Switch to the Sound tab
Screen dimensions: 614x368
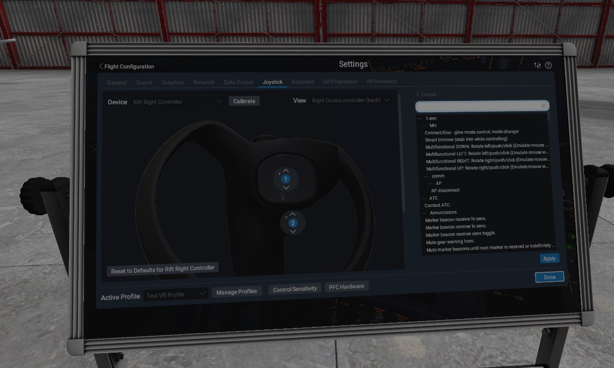[x=144, y=83]
